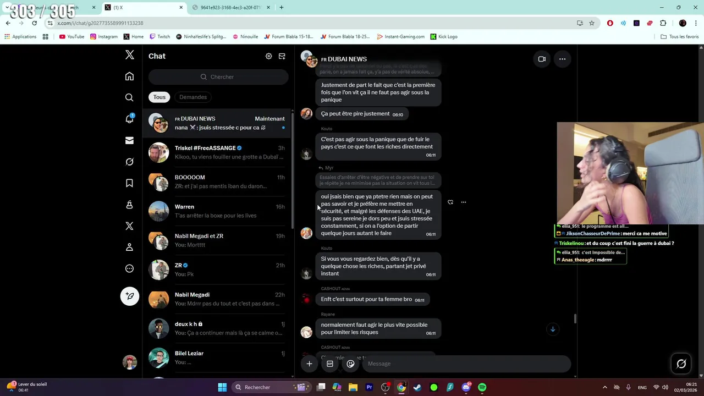Click the compose post feather button

tap(130, 296)
